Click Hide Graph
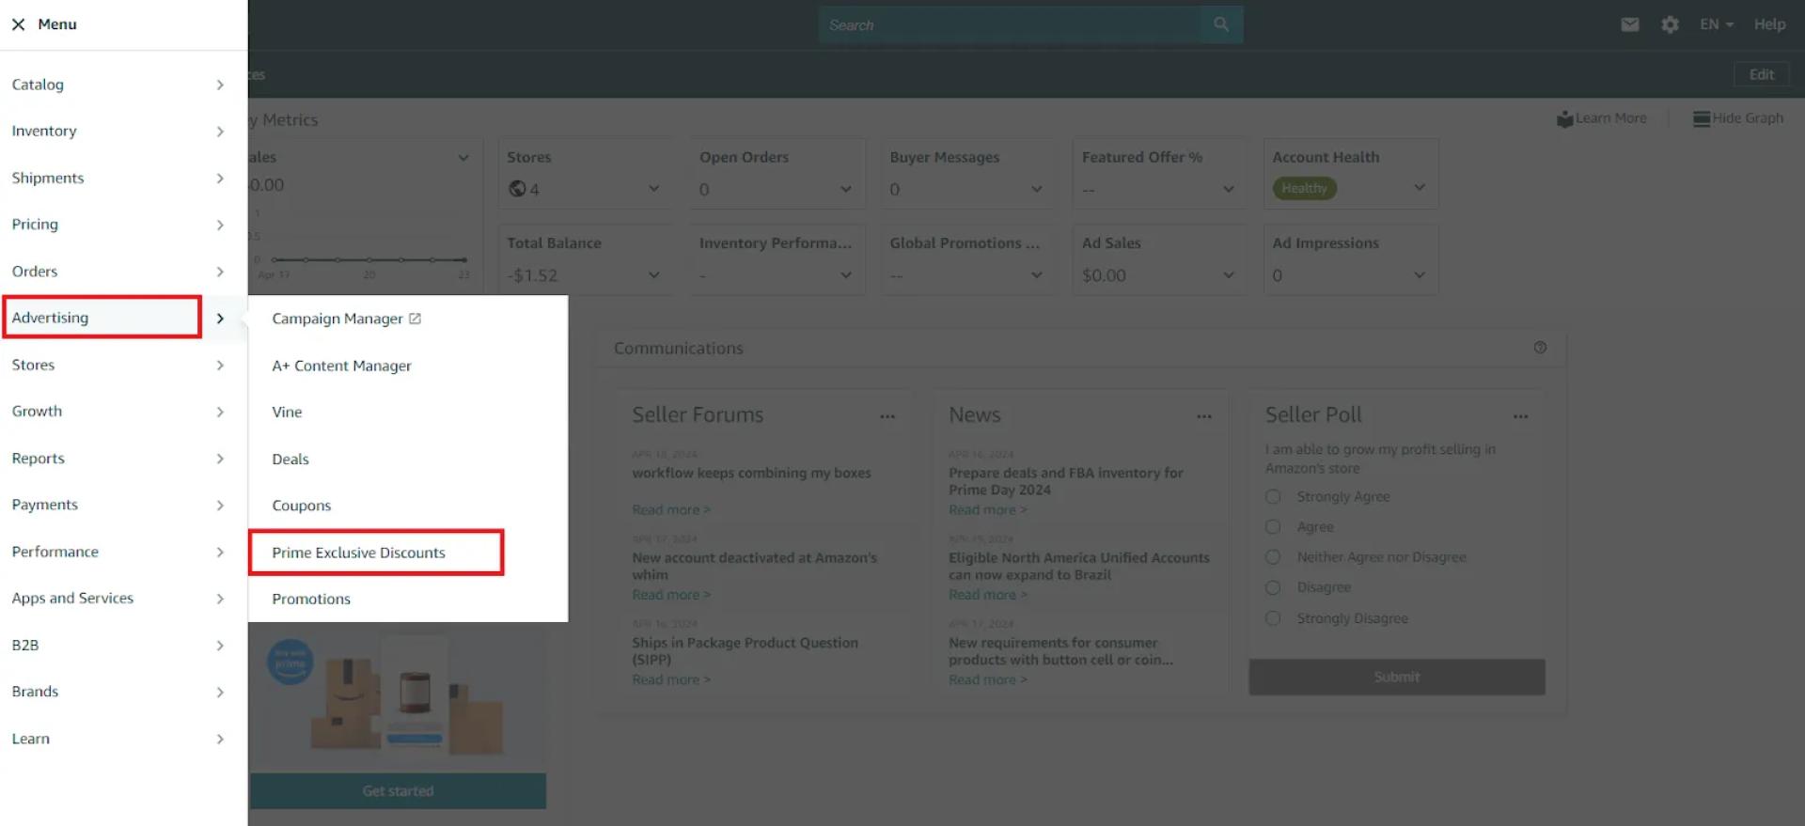 click(x=1738, y=118)
